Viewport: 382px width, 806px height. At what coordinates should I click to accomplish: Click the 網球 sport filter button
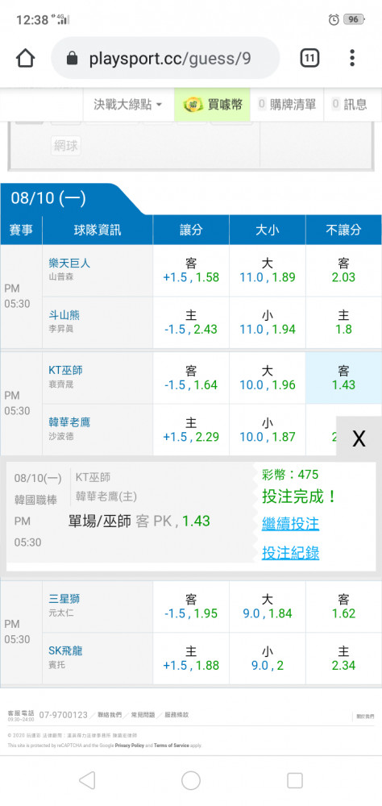[x=66, y=146]
